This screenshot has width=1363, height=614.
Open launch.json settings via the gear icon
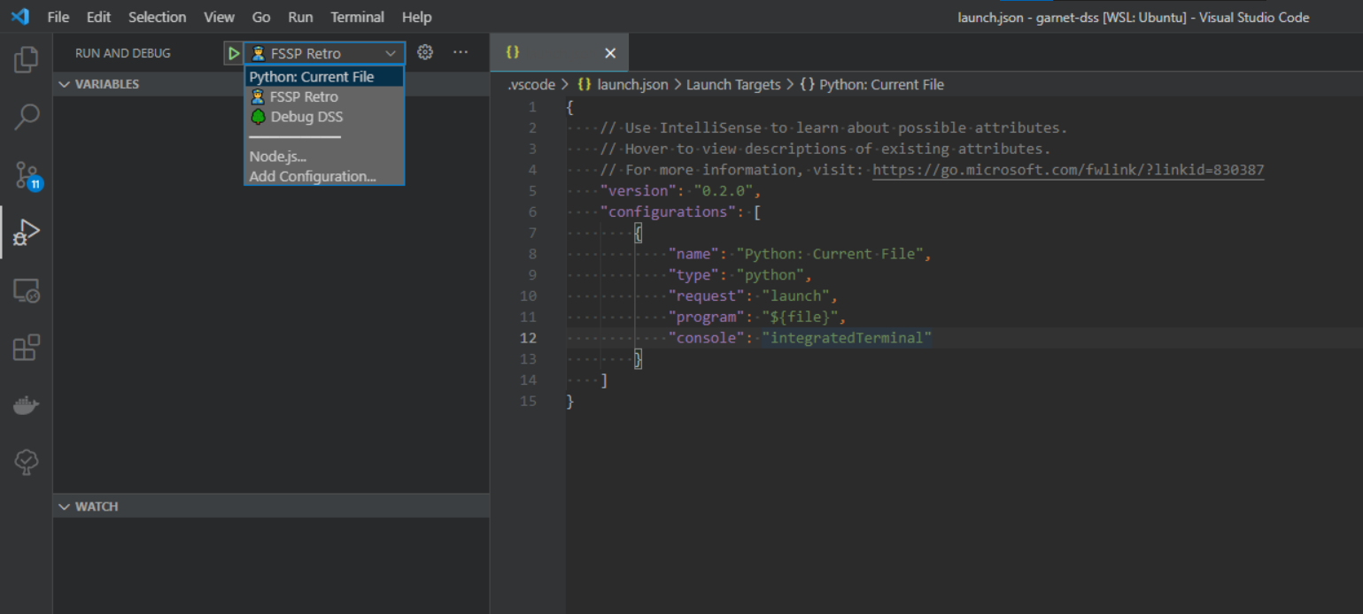click(424, 52)
